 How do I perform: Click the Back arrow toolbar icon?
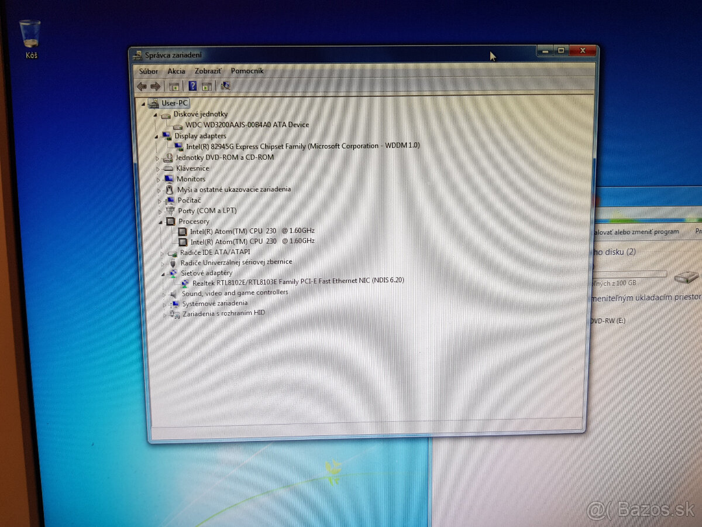click(x=142, y=87)
